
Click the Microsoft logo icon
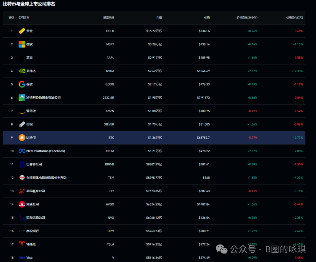click(22, 44)
